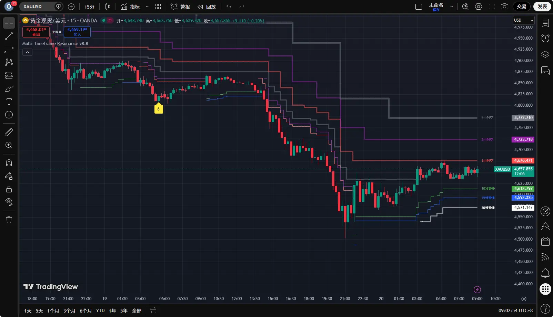Collapse the indicator legend arrow

[27, 52]
